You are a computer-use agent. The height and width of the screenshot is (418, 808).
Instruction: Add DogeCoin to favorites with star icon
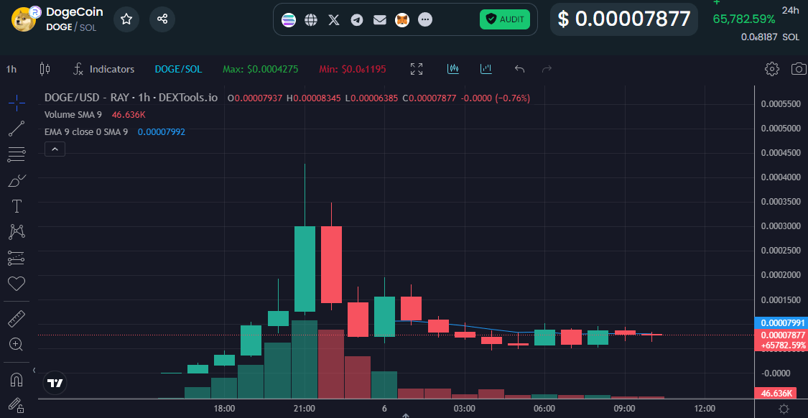[x=126, y=19]
